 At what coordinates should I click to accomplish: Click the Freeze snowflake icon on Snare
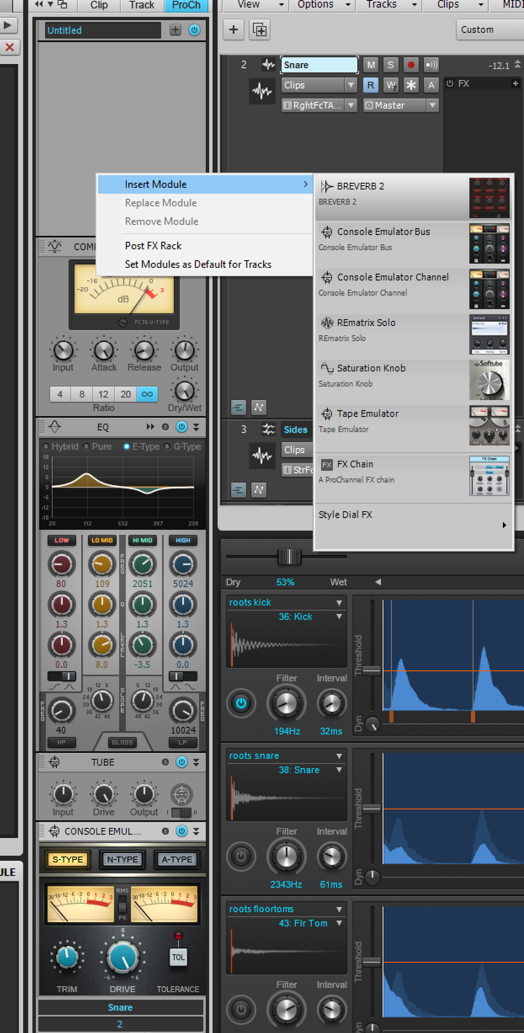point(411,85)
